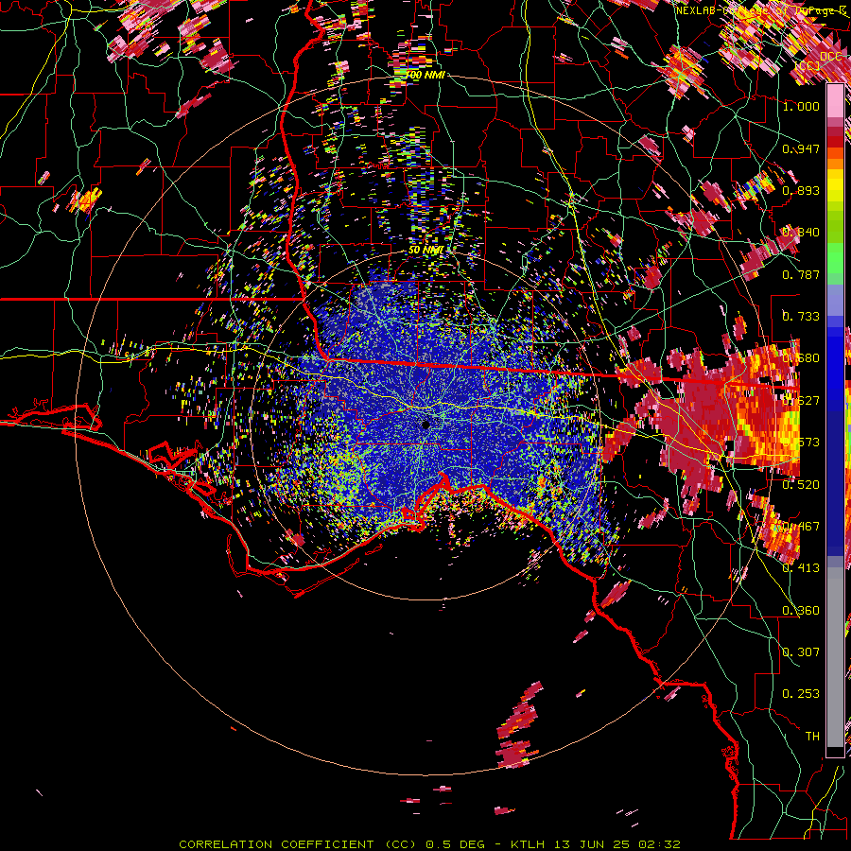Screen dimensions: 851x851
Task: Click the "[CC]" units label above the scale
Action: [808, 66]
